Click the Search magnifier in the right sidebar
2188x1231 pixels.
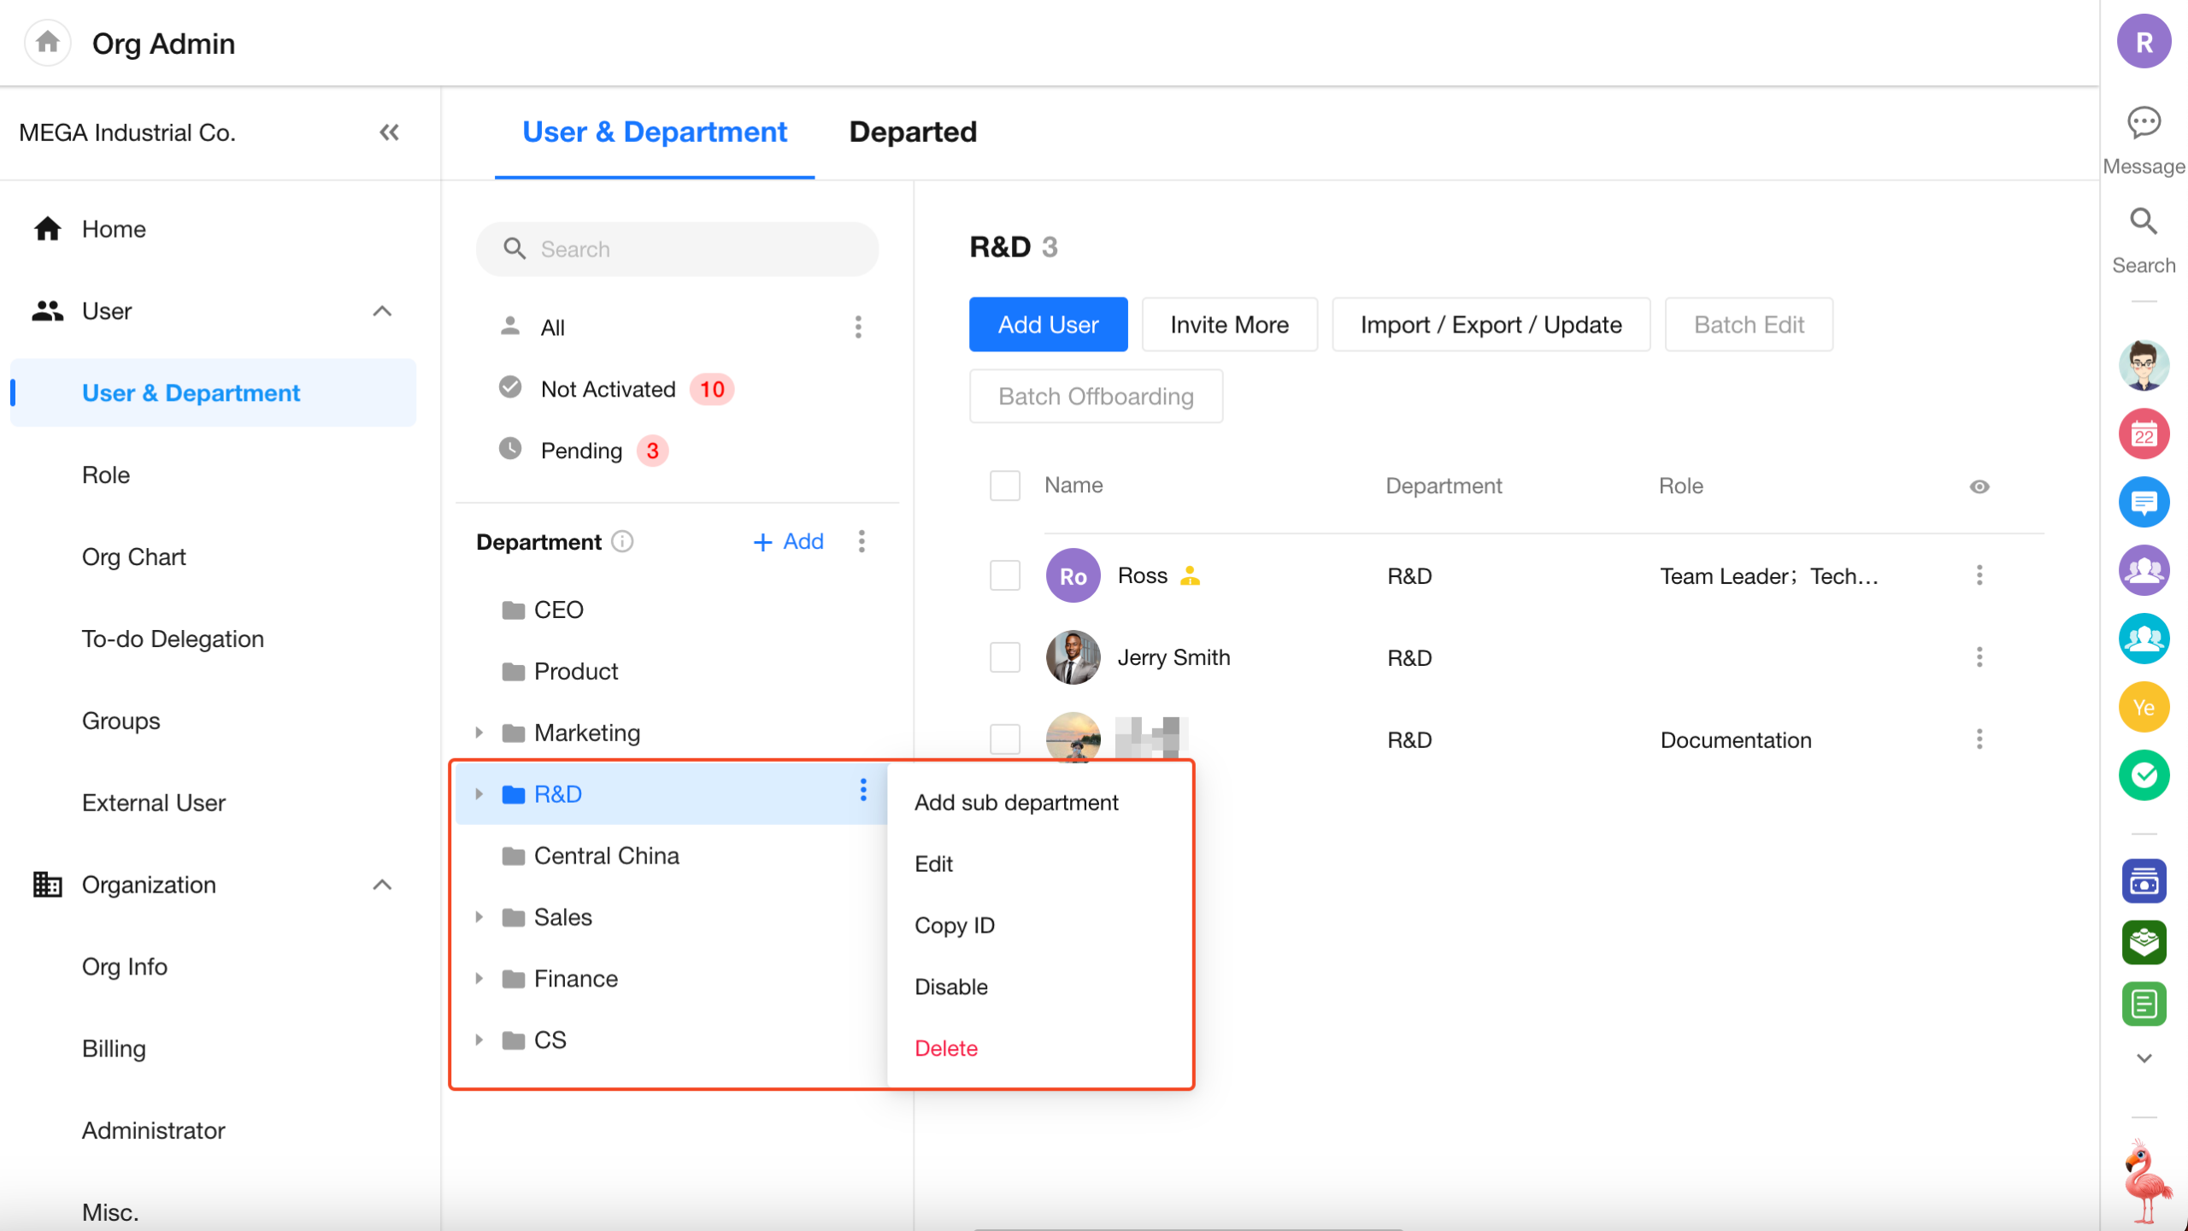(x=2144, y=222)
